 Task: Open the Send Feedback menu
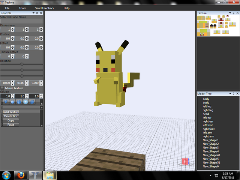pos(45,8)
